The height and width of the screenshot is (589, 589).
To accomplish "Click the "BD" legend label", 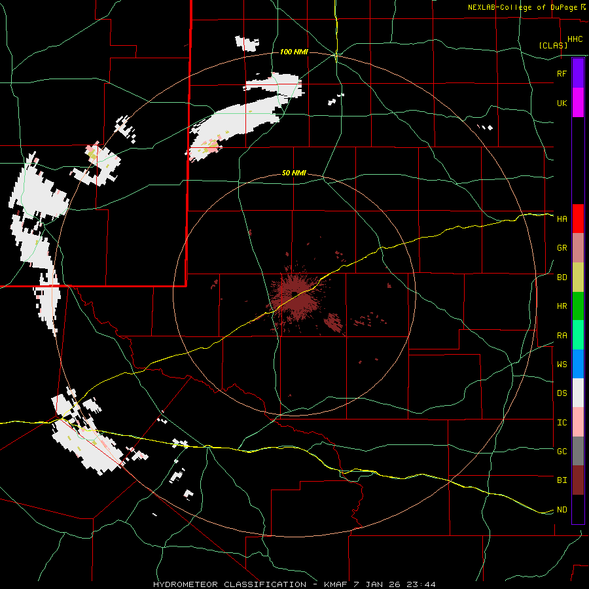I will [x=562, y=277].
